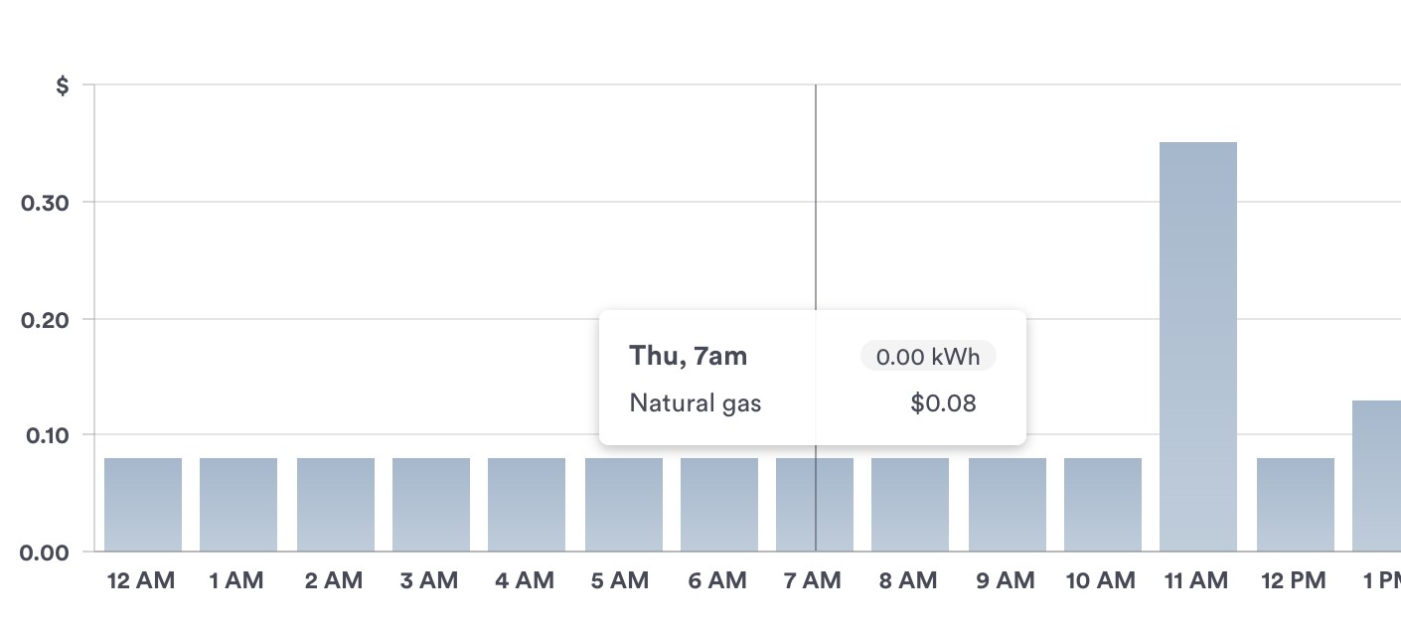Click the 9 AM bar
The image size is (1401, 636).
[1008, 504]
